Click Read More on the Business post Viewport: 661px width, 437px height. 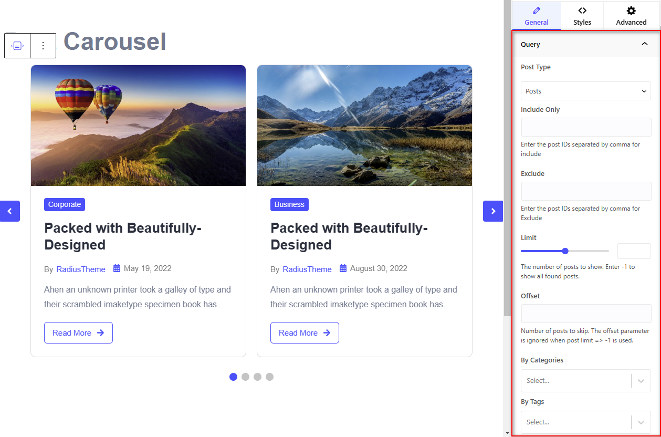(305, 333)
